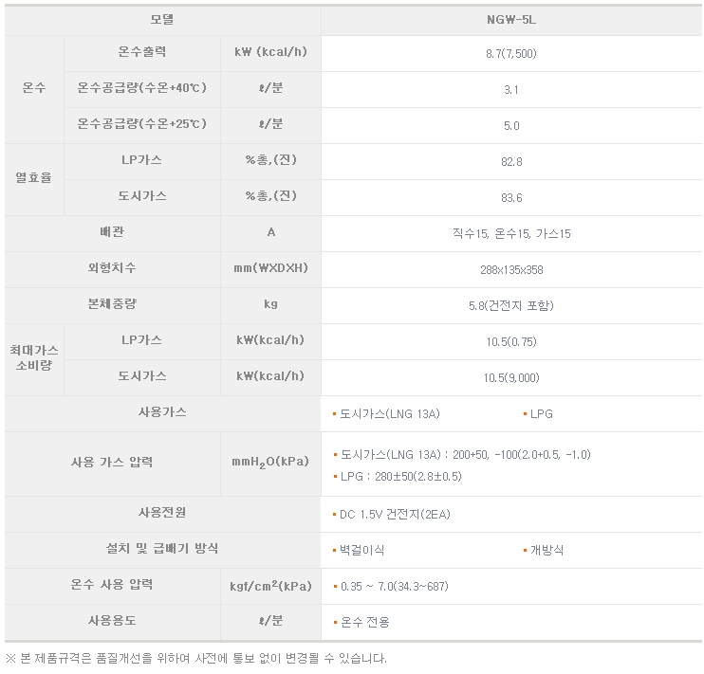Click the 온수공급량(수온+40℃) label
Screen dimensions: 704x674
(x=141, y=88)
